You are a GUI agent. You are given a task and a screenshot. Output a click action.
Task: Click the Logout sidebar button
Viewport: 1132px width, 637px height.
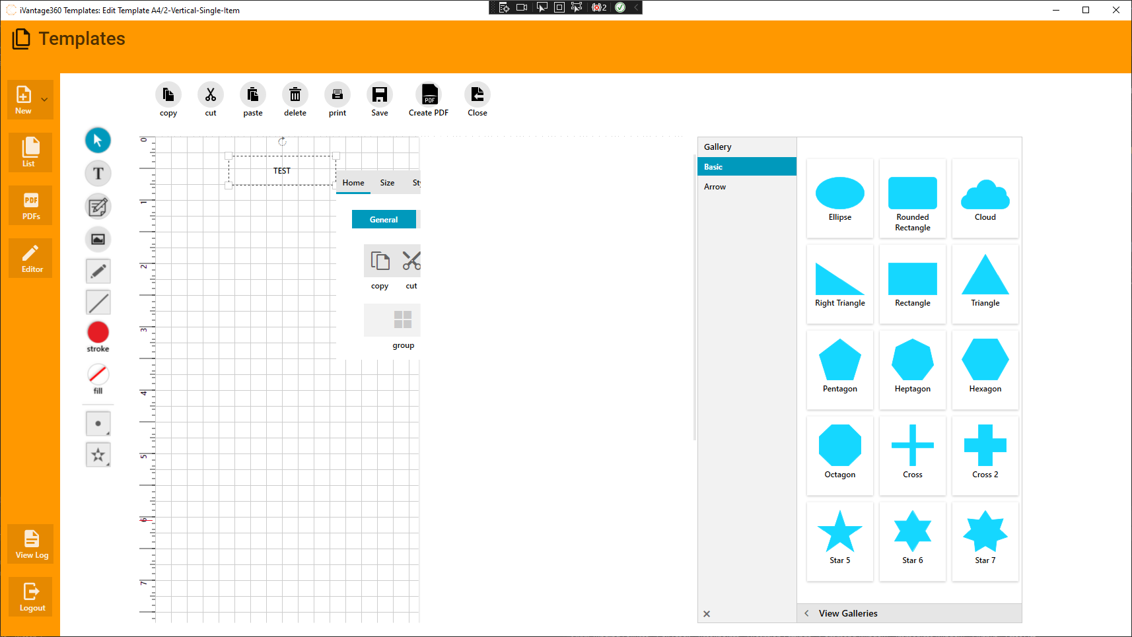click(x=30, y=597)
